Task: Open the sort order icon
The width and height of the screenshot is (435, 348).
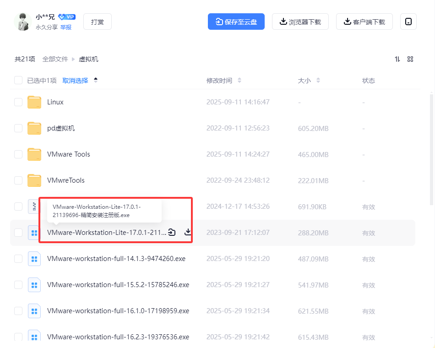Action: (397, 59)
